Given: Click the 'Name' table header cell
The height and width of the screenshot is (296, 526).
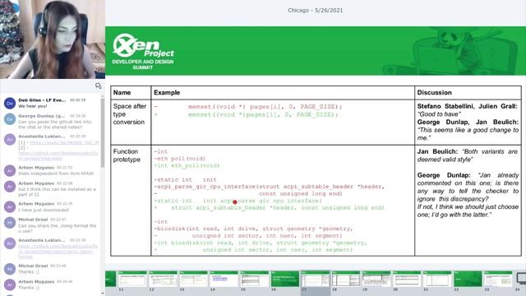Looking at the screenshot, I should pyautogui.click(x=131, y=93).
